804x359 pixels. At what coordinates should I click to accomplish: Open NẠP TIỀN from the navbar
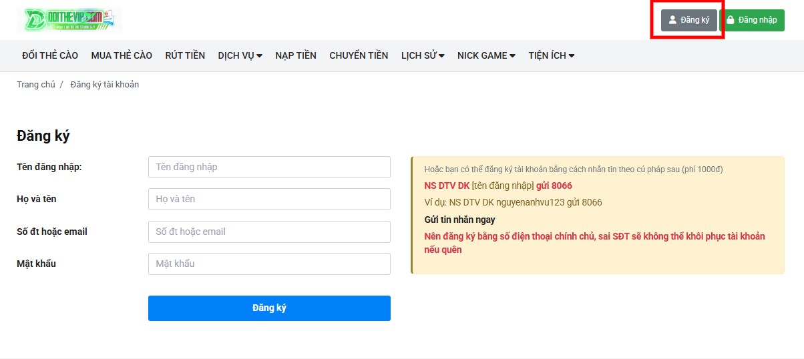pos(296,55)
